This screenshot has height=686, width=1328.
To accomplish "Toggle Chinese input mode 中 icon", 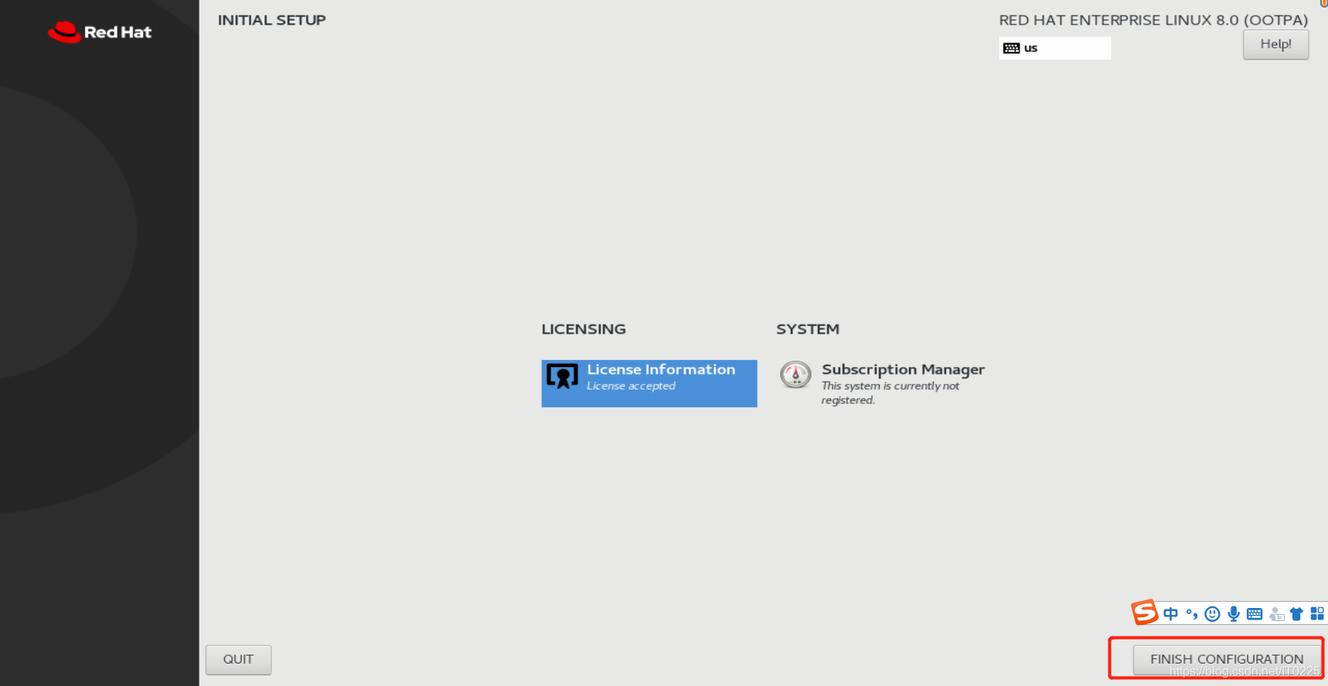I will 1170,614.
